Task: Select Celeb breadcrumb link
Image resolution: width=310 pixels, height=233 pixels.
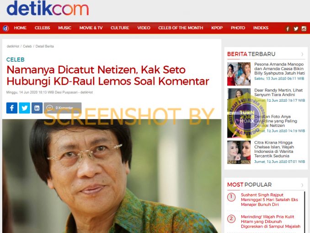Action: pyautogui.click(x=27, y=46)
